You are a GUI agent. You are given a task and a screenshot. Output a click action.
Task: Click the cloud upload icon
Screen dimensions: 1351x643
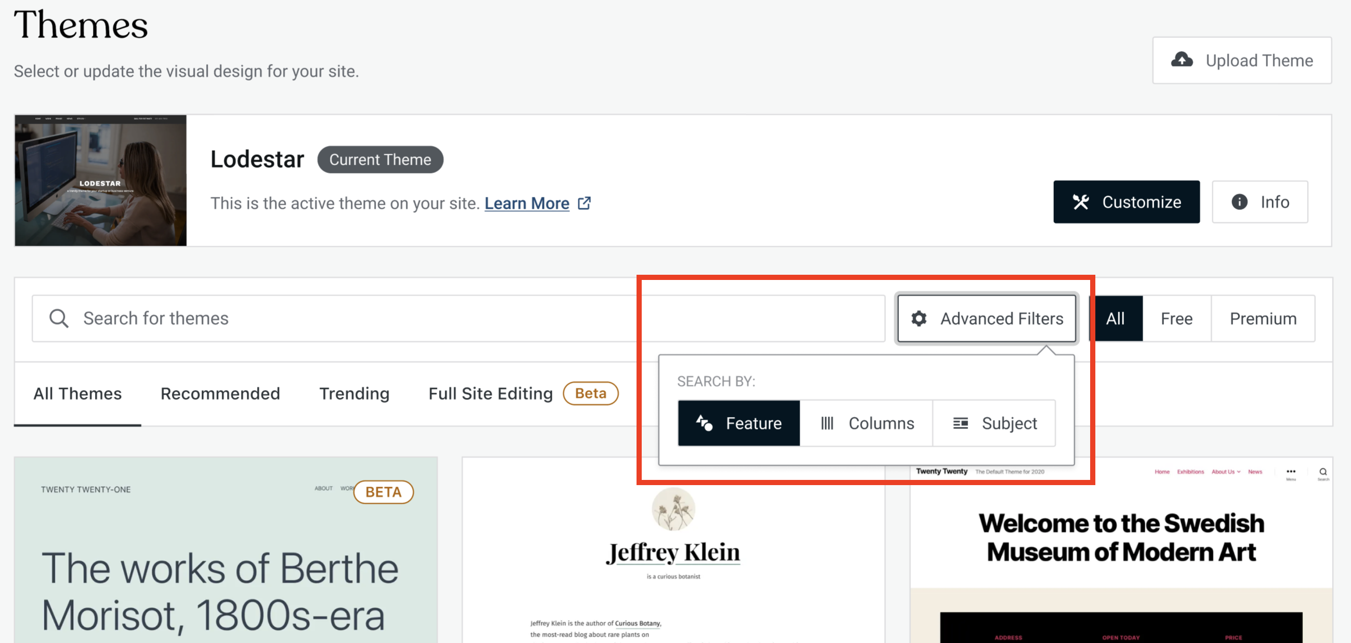[x=1182, y=60]
